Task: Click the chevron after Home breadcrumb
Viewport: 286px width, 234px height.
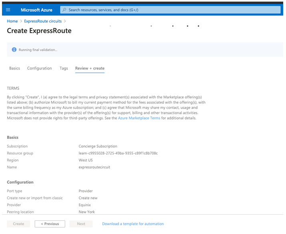Action: pos(21,21)
